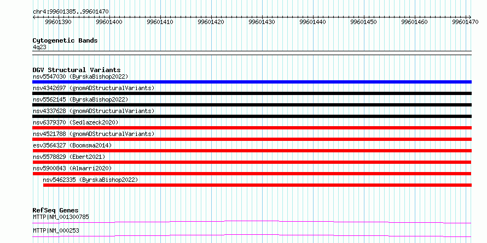487x243 pixels.
Task: Click the 99601420 ruler position label
Action: pyautogui.click(x=211, y=22)
